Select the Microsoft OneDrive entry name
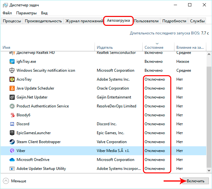The width and height of the screenshot is (212, 189). [33, 160]
